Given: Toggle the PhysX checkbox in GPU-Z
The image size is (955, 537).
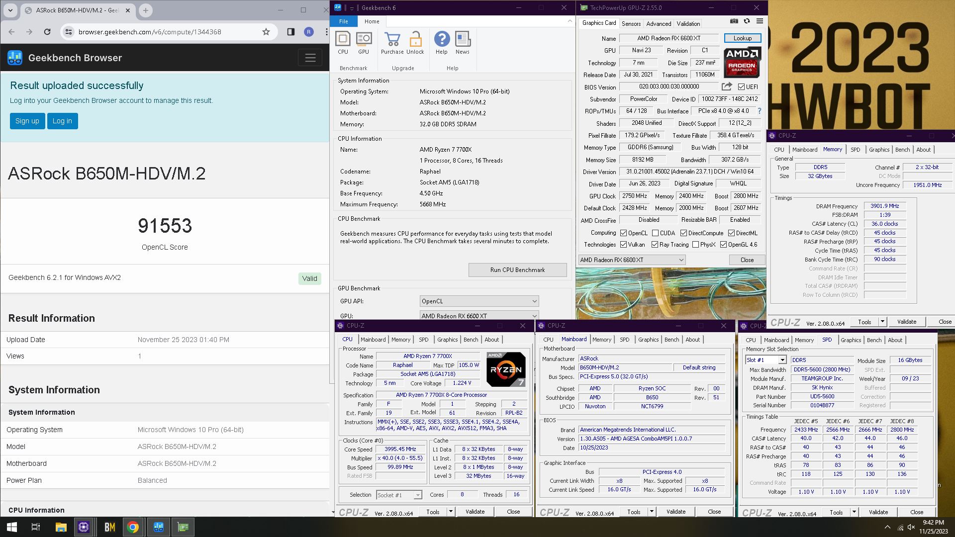Looking at the screenshot, I should click(695, 245).
